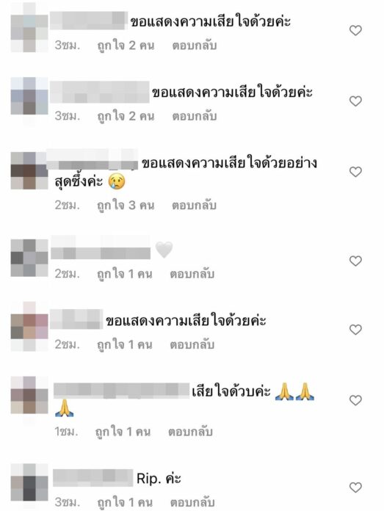The image size is (384, 511).
Task: Like the praying hands emoji comment
Action: pyautogui.click(x=355, y=400)
